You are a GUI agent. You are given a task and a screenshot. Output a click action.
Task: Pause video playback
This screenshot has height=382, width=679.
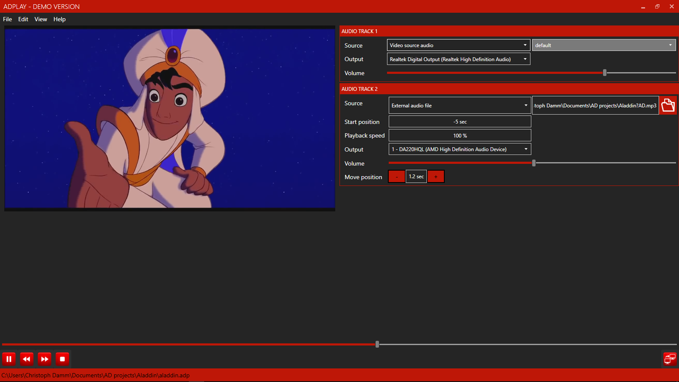[8, 359]
